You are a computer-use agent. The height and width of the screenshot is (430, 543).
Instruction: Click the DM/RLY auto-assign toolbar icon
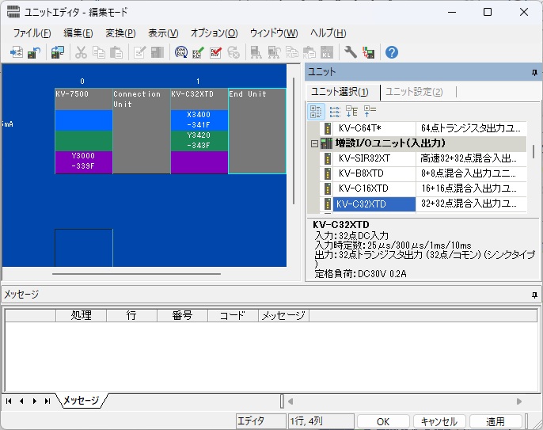pos(180,52)
